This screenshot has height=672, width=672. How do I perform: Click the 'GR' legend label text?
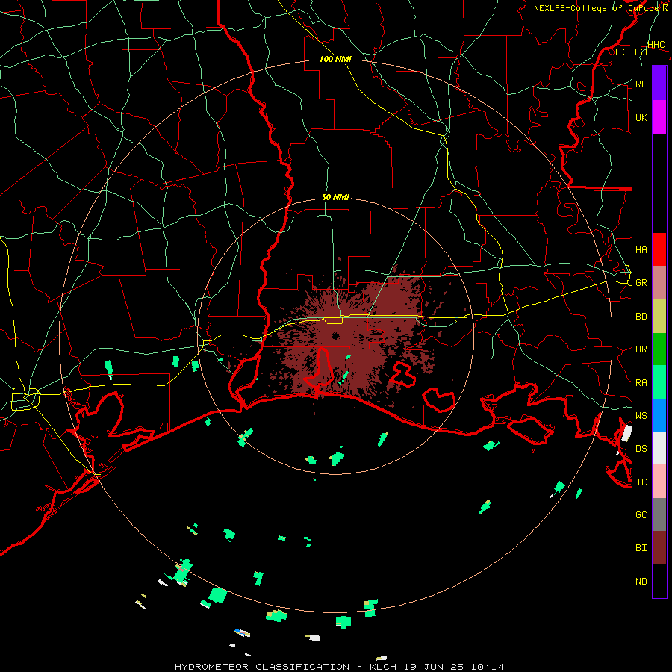click(x=641, y=283)
